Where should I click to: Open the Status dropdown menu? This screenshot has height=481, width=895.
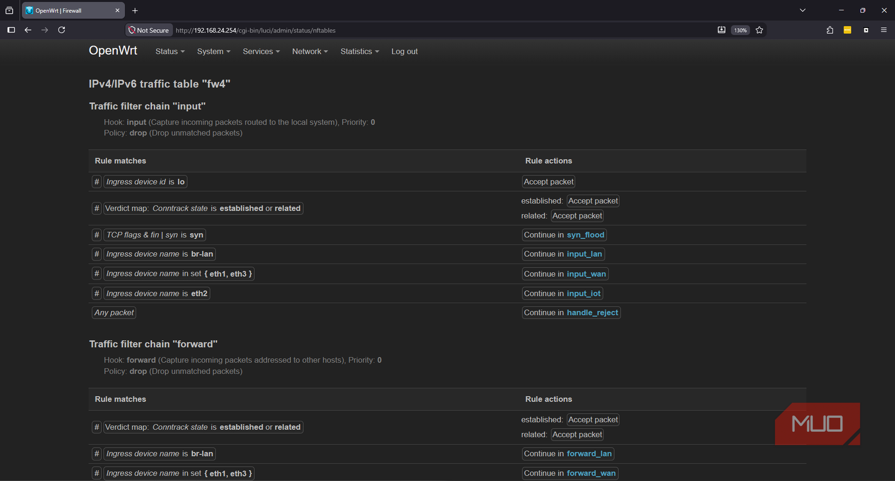[170, 51]
